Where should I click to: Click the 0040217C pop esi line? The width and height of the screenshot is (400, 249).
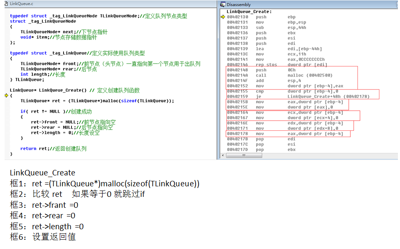[x=261, y=144]
